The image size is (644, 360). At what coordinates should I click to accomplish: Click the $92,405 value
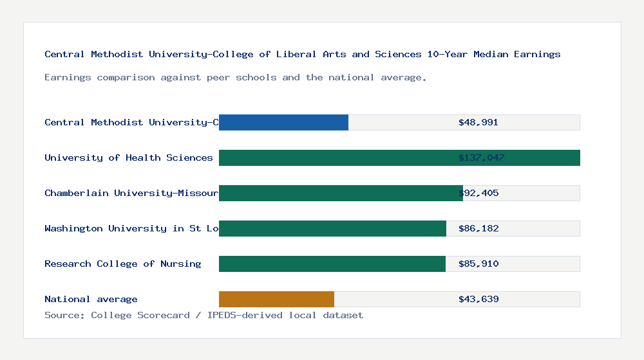click(x=478, y=193)
